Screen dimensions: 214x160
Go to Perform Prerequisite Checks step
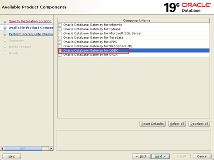pos(31,34)
